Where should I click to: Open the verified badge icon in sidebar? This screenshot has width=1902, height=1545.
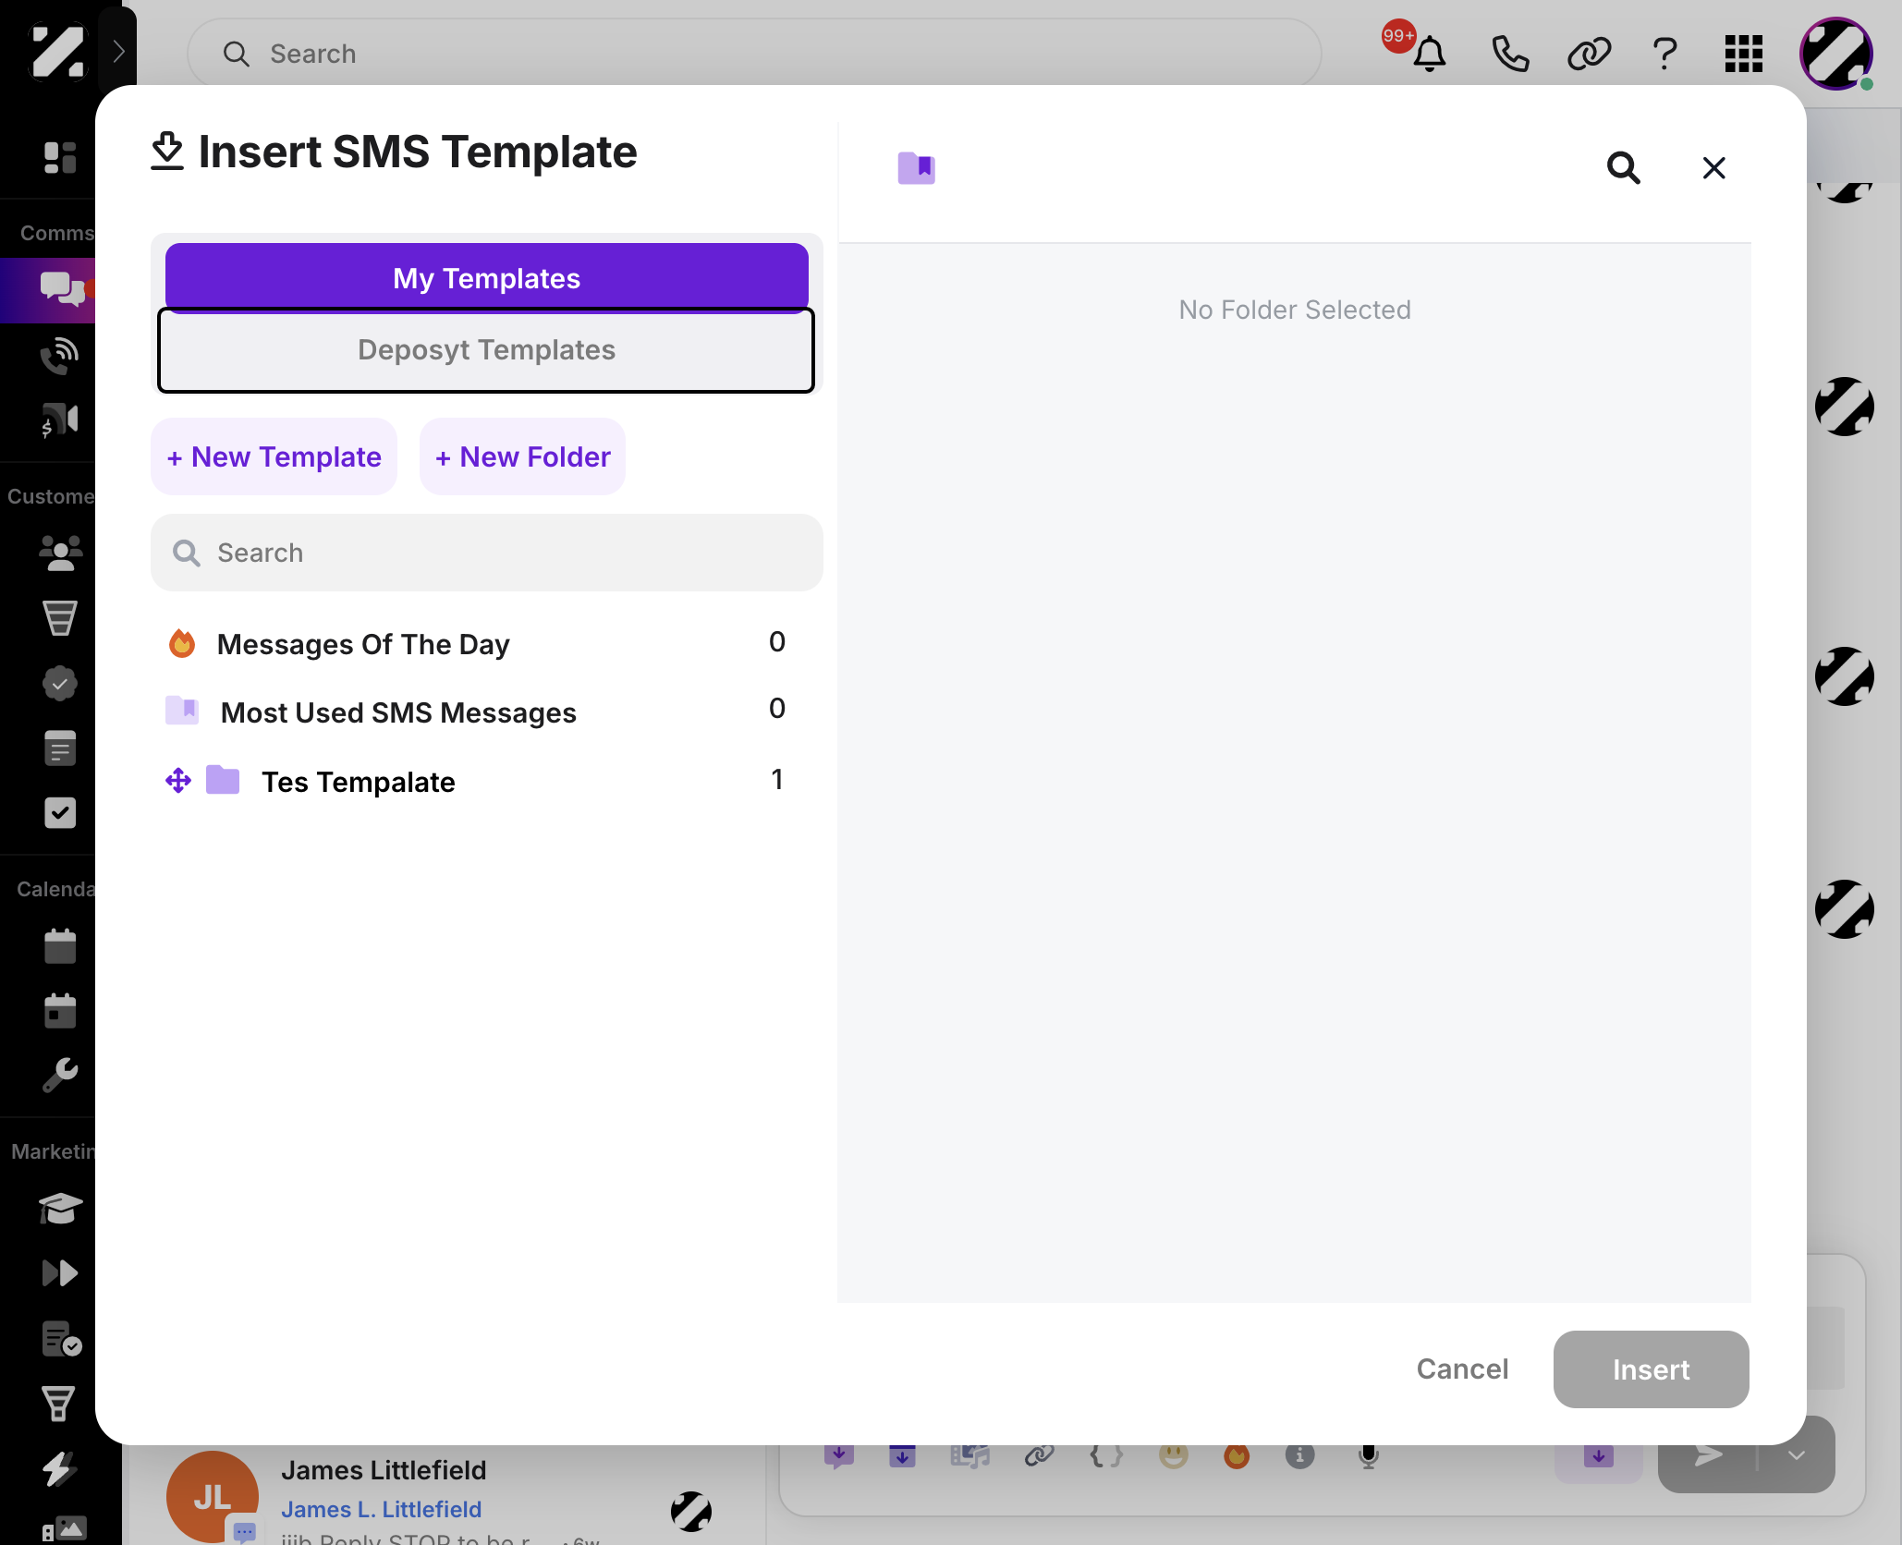[x=60, y=684]
